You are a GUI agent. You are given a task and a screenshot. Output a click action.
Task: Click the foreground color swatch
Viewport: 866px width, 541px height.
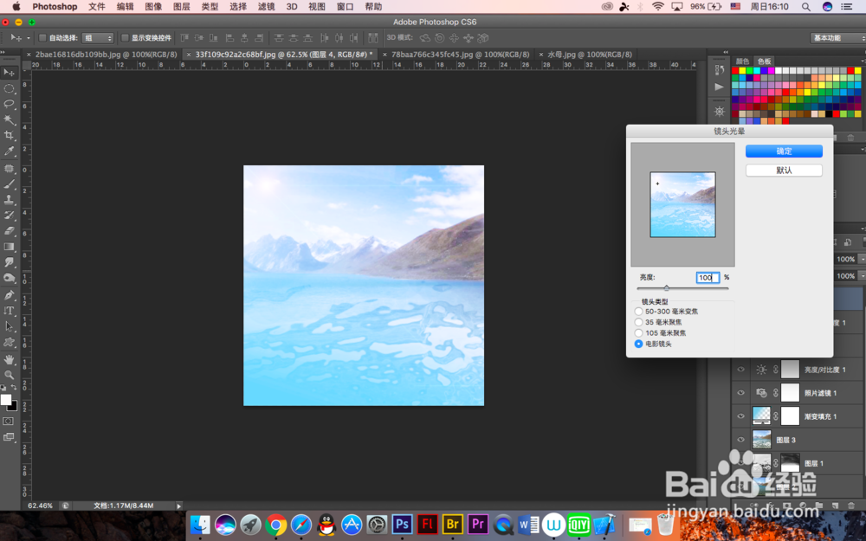click(x=6, y=399)
